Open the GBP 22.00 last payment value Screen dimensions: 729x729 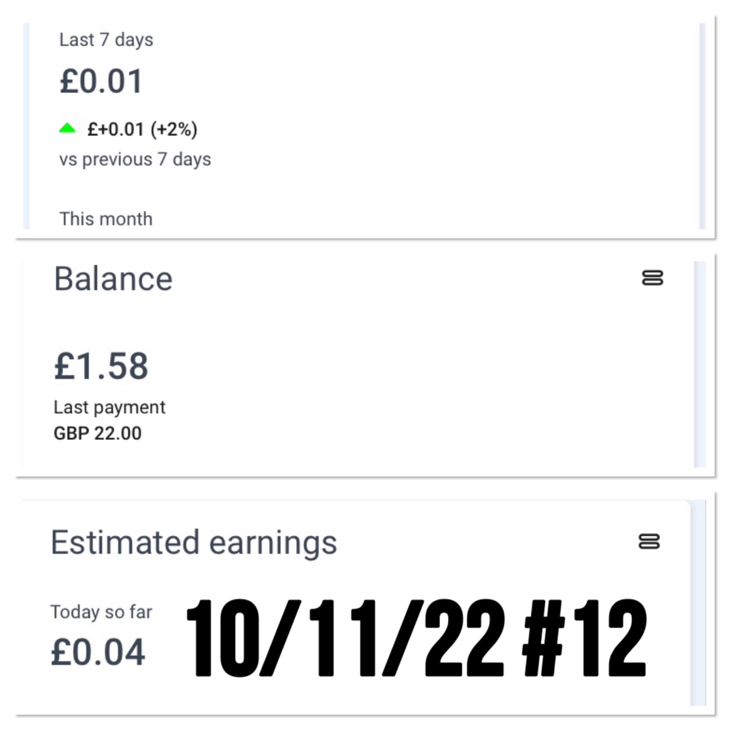coord(98,433)
